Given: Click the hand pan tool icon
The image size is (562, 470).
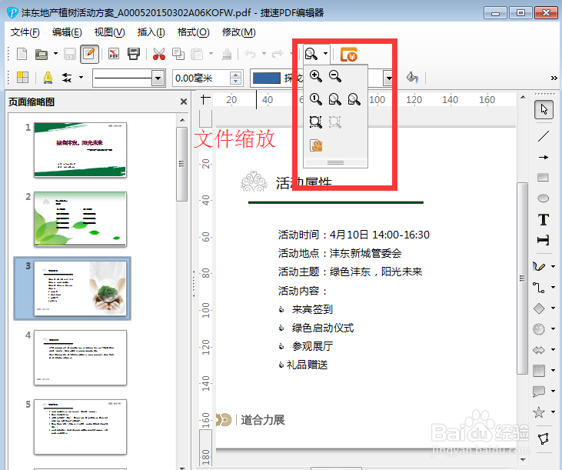Looking at the screenshot, I should point(316,145).
